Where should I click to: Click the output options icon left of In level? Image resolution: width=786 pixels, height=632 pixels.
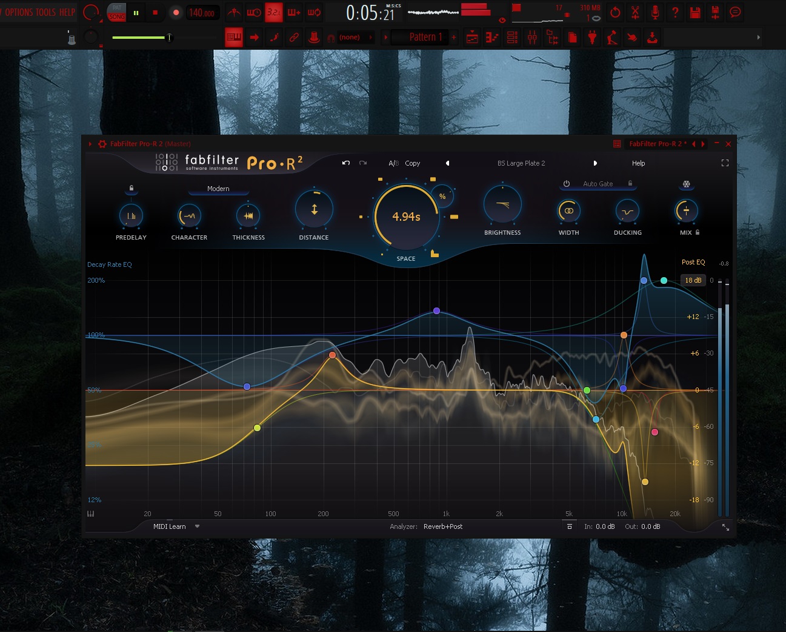pyautogui.click(x=569, y=526)
